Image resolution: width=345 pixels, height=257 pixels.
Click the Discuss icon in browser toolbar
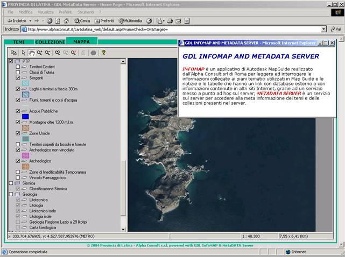coord(187,21)
